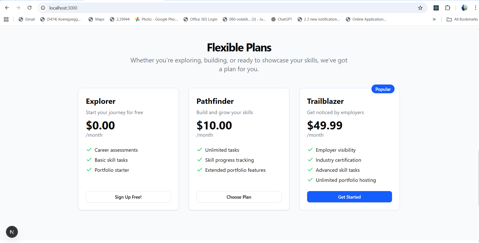Click the Popular badge on Trailblazer
This screenshot has height=243, width=479.
pos(383,89)
